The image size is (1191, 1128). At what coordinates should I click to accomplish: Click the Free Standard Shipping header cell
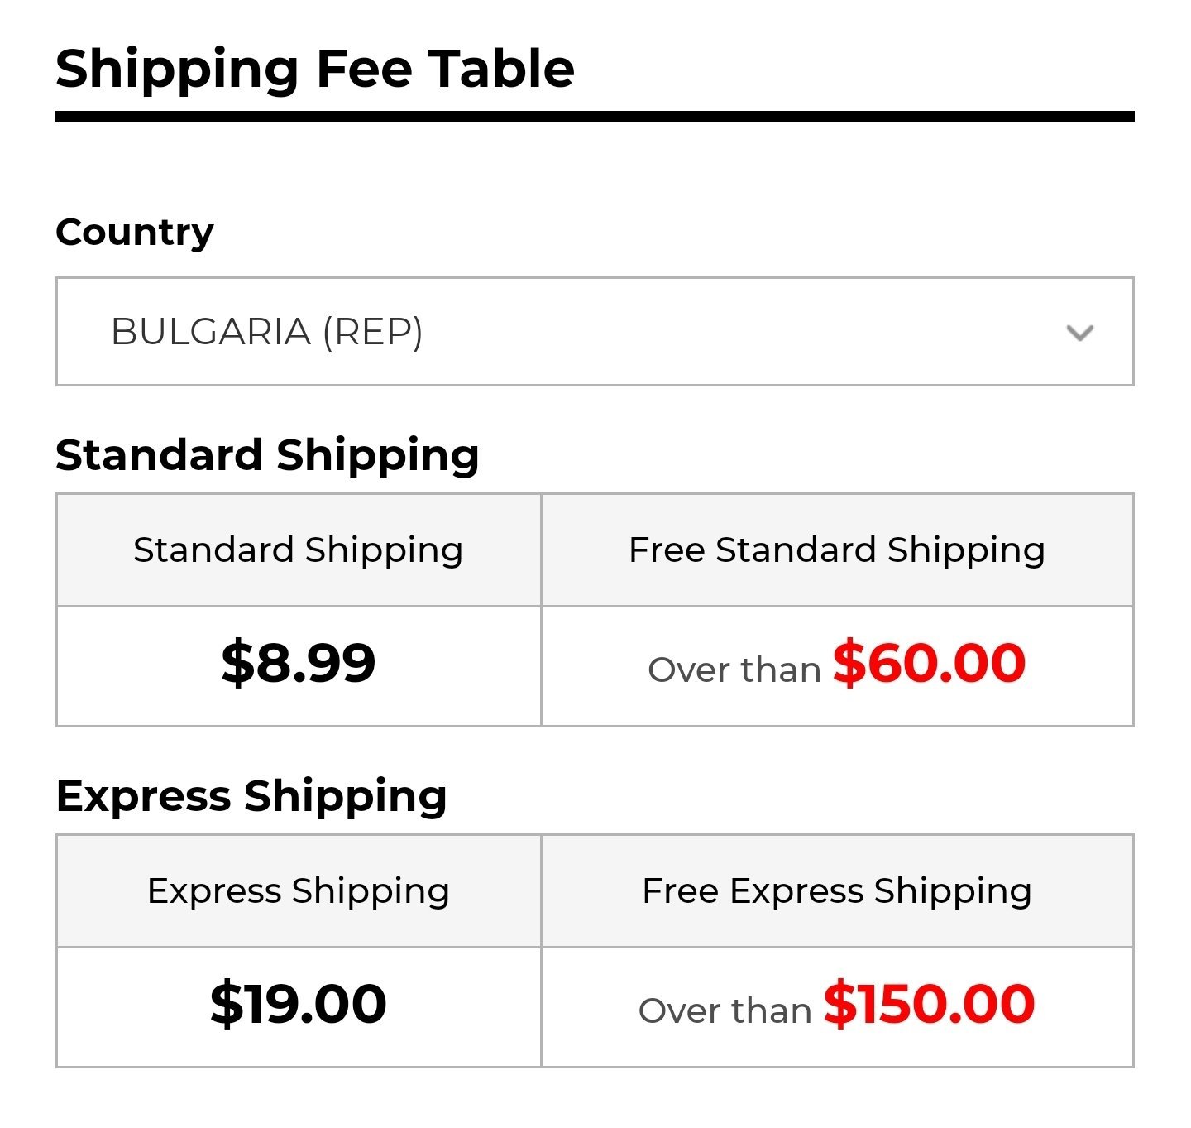837,550
